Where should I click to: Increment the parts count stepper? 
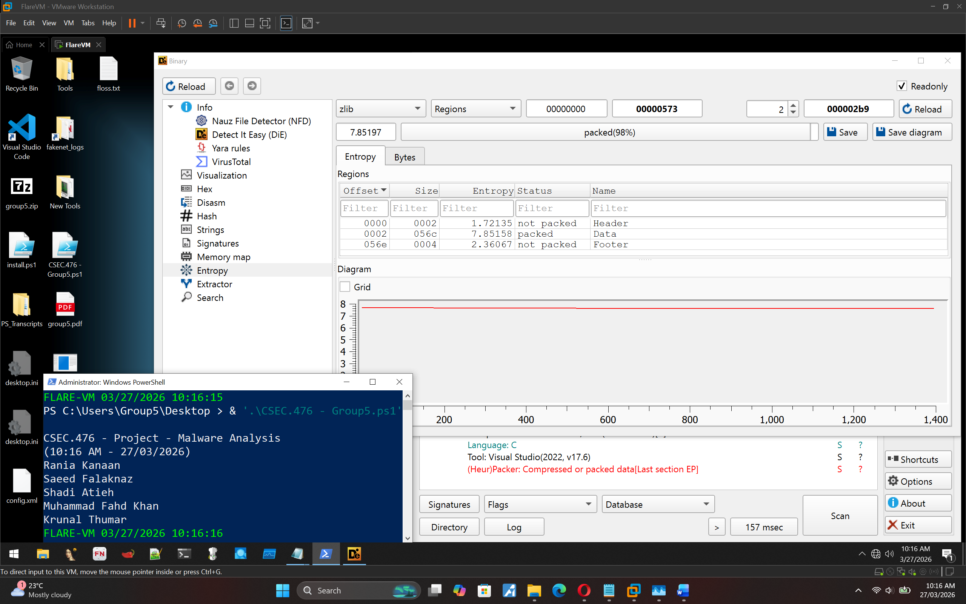click(x=793, y=105)
